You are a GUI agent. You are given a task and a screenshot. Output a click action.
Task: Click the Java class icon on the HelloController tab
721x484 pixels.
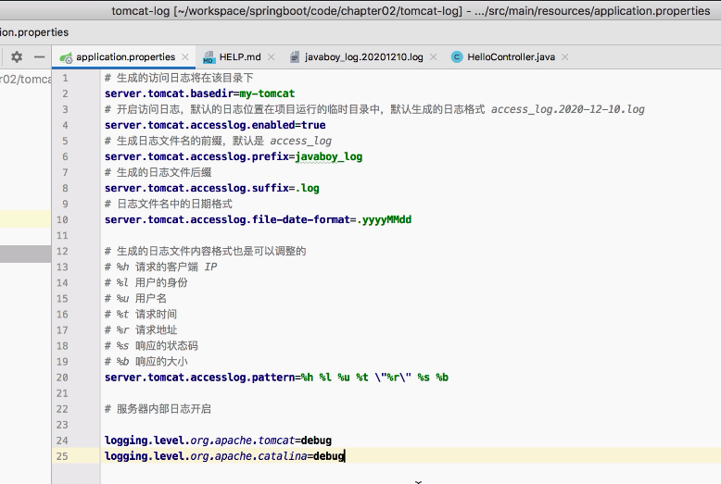[457, 57]
